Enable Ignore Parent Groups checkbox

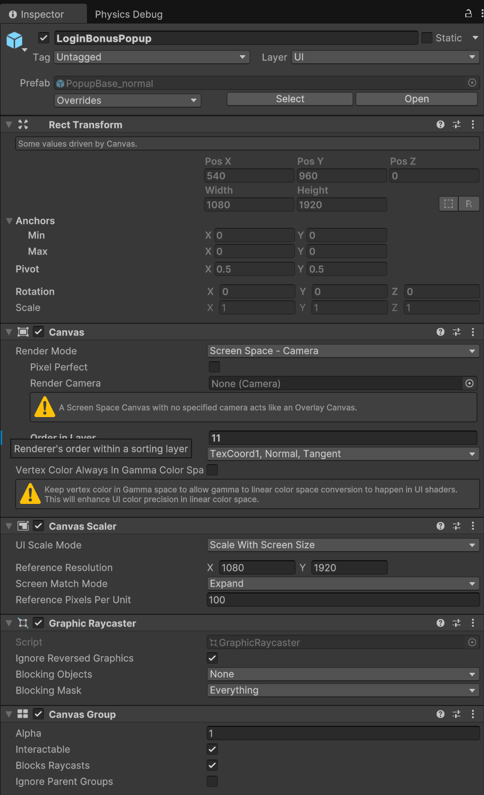point(212,782)
